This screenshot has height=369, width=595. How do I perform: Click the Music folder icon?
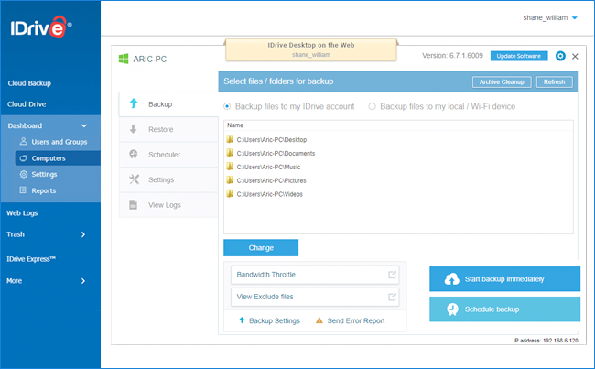click(230, 167)
